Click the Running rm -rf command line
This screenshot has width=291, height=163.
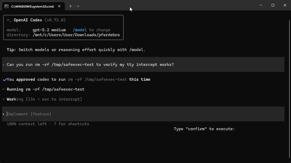[x=45, y=89]
